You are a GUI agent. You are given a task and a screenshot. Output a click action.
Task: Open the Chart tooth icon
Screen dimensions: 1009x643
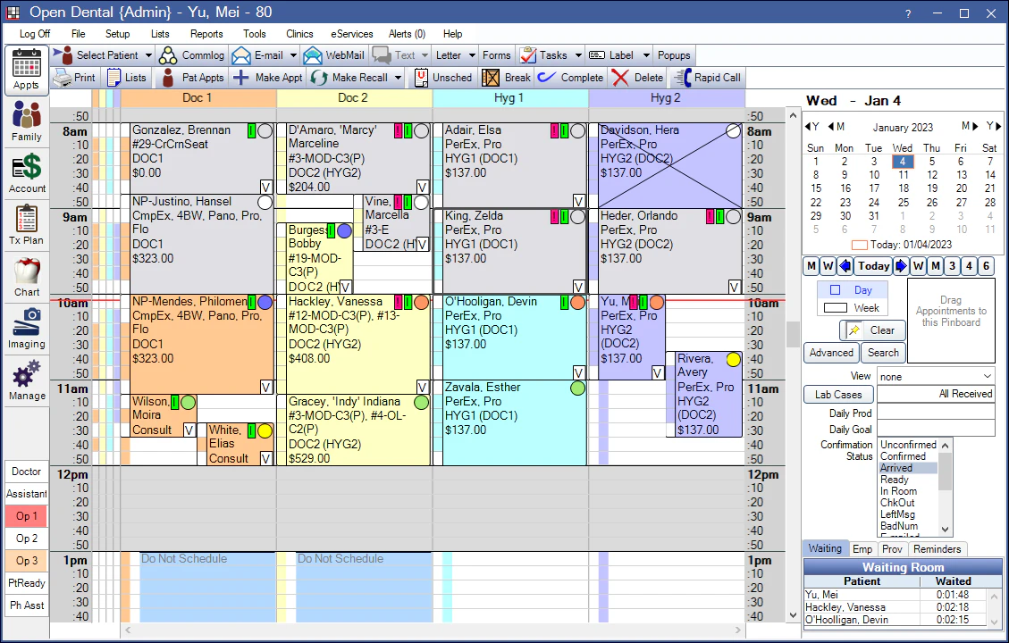tap(27, 271)
